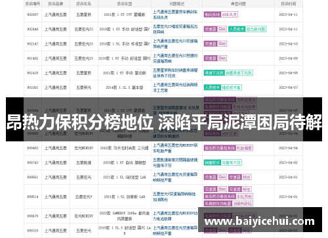Click the green 人员技术 tag in row 901001
This screenshot has width=328, height=238.
click(x=213, y=87)
